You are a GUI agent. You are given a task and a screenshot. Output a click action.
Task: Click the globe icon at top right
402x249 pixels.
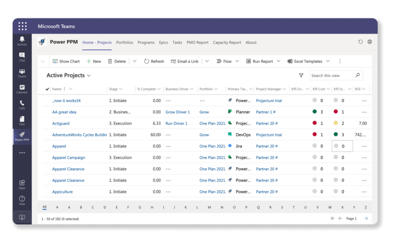370,42
